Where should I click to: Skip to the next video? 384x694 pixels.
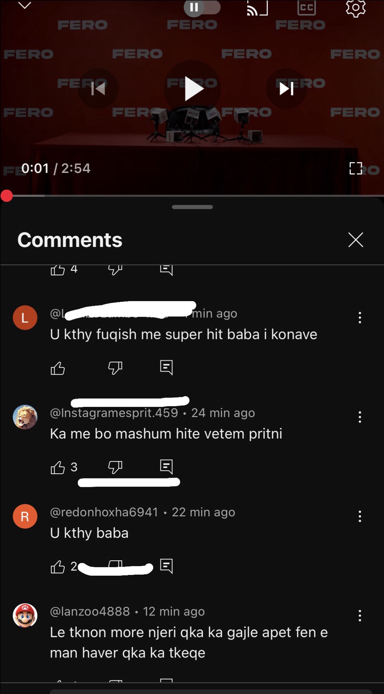click(x=286, y=89)
